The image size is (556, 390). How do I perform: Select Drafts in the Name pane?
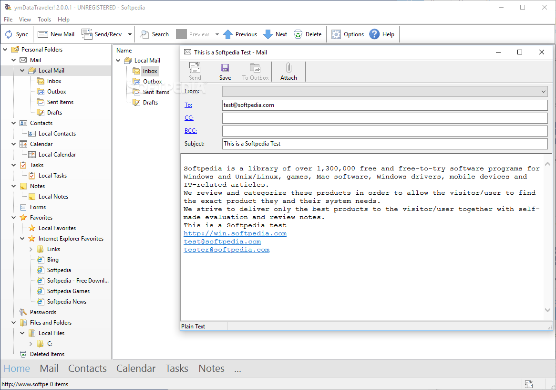(150, 103)
